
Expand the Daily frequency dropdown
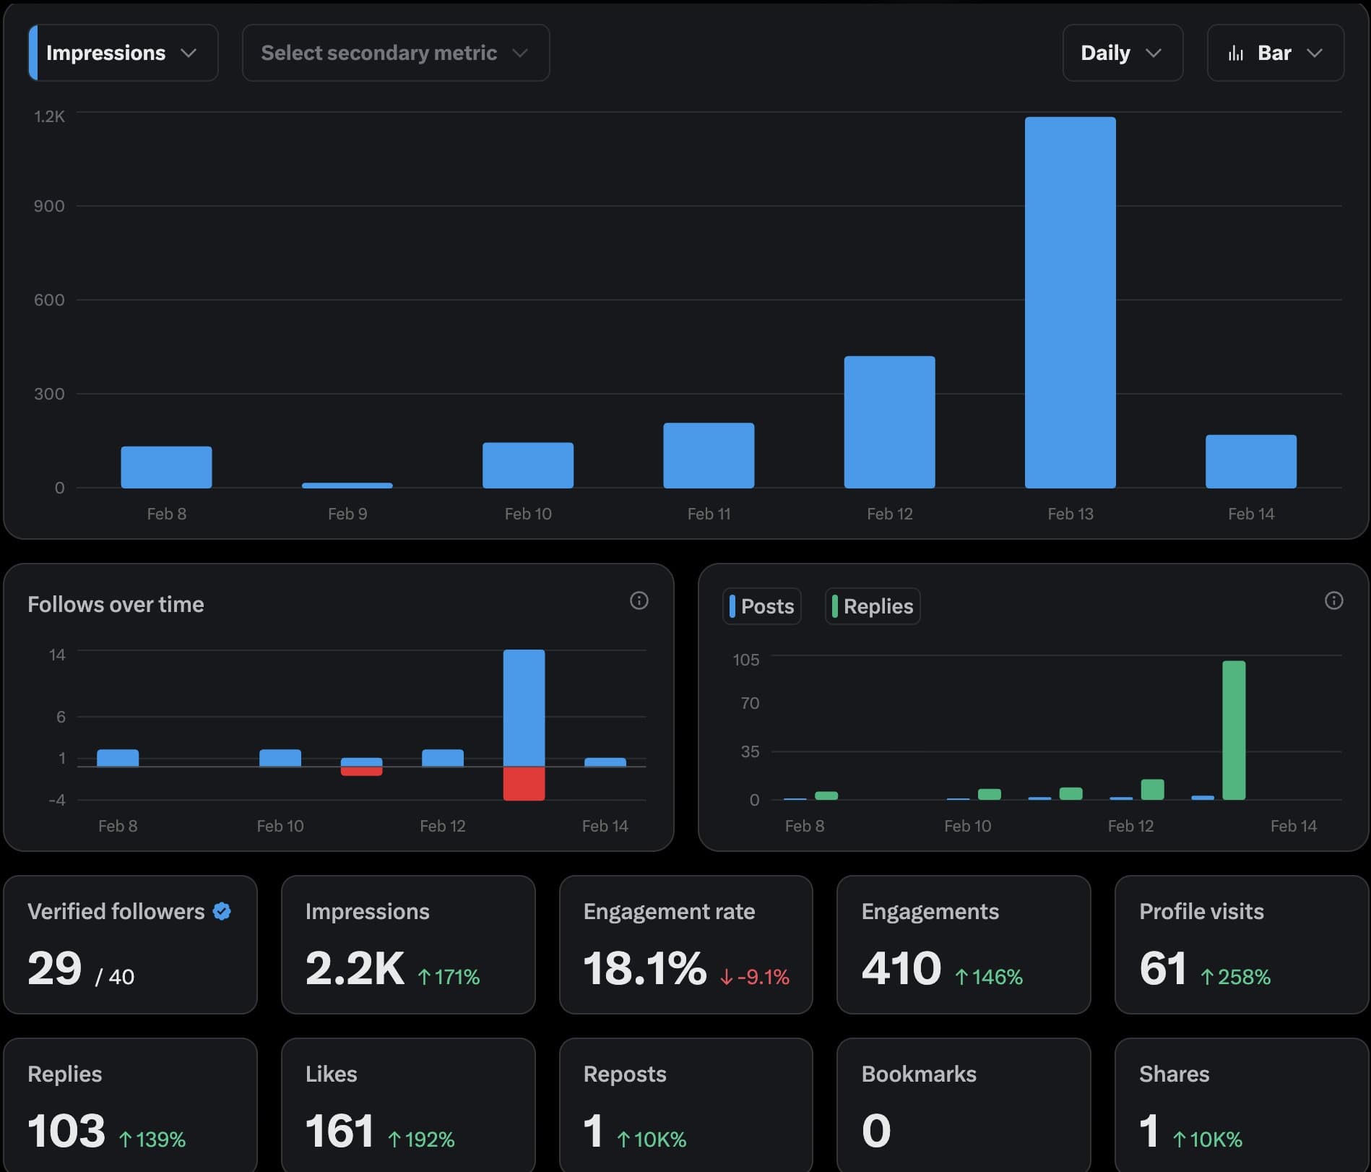tap(1122, 52)
